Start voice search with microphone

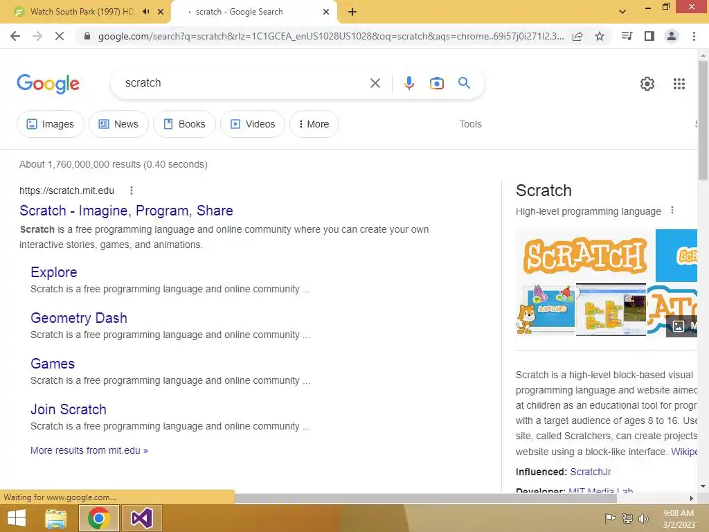coord(409,83)
